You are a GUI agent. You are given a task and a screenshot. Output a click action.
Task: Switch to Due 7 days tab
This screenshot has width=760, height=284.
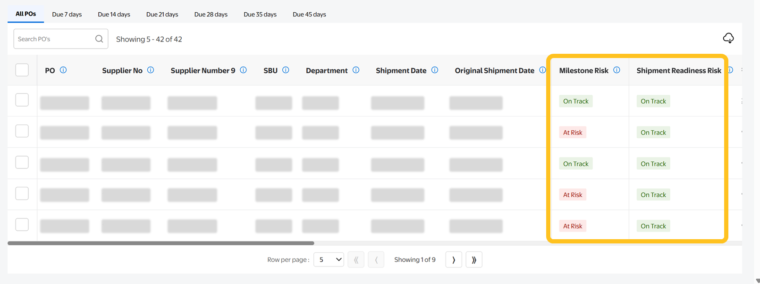point(67,15)
